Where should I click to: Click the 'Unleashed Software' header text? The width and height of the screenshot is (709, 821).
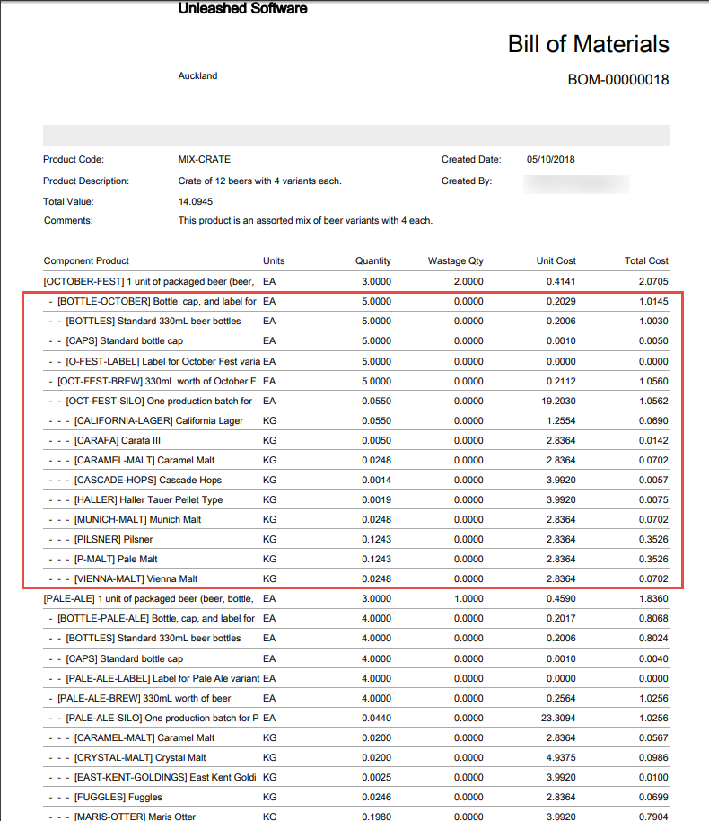pyautogui.click(x=242, y=8)
